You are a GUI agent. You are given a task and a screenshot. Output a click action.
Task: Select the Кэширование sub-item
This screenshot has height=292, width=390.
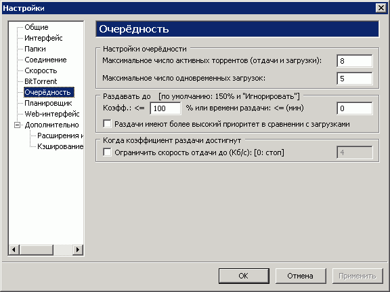pyautogui.click(x=60, y=146)
